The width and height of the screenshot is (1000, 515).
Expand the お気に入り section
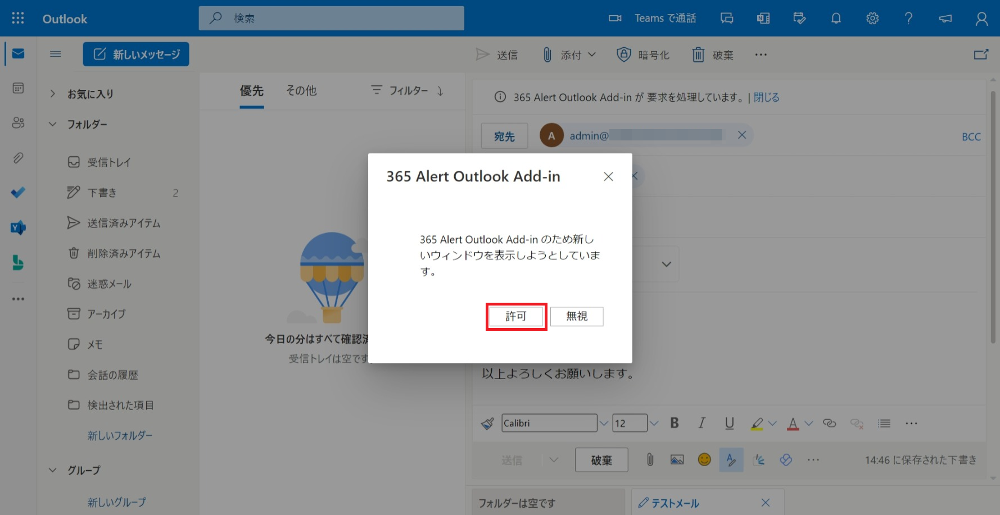click(53, 94)
